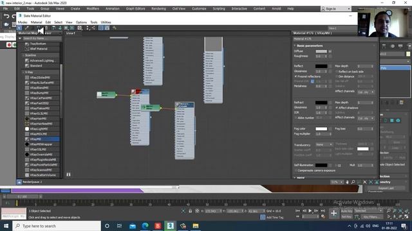
Task: Click the time configuration icon
Action: [x=323, y=217]
